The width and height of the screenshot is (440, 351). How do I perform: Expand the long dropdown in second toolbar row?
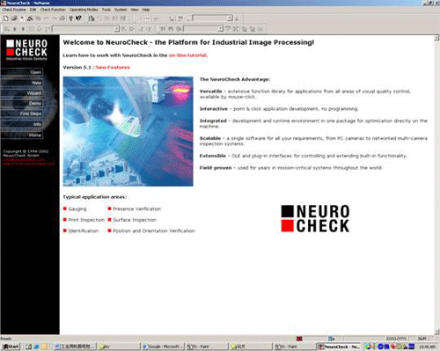pyautogui.click(x=116, y=29)
